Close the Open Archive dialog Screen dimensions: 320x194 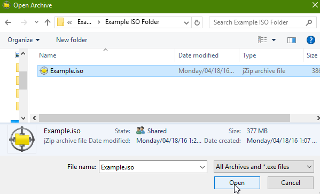click(315, 5)
